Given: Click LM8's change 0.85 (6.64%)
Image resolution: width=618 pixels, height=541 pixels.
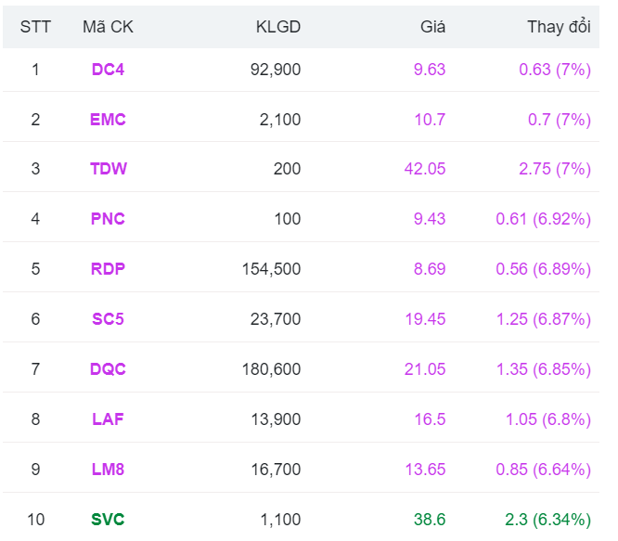Looking at the screenshot, I should pos(543,470).
